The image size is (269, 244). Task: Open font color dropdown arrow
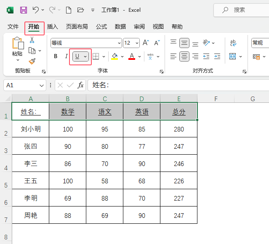click(140, 56)
